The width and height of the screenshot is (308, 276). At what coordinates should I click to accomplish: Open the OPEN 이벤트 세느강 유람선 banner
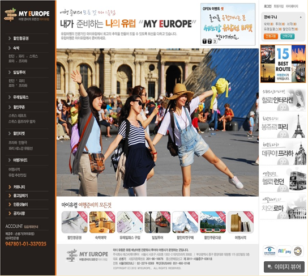coord(228,24)
